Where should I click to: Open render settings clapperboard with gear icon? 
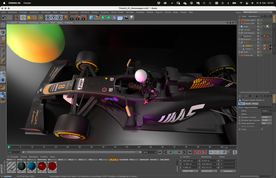tap(84, 17)
